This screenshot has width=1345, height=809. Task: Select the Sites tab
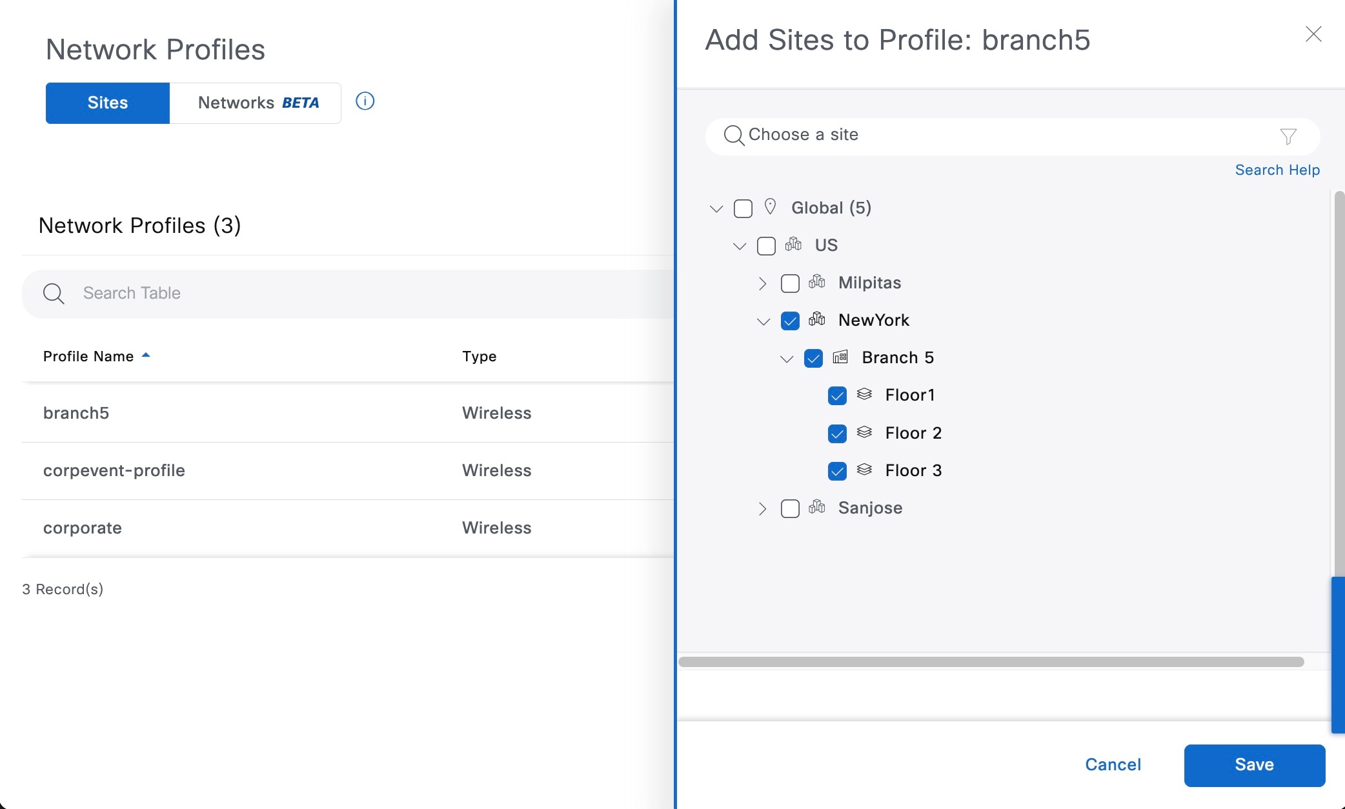tap(108, 103)
